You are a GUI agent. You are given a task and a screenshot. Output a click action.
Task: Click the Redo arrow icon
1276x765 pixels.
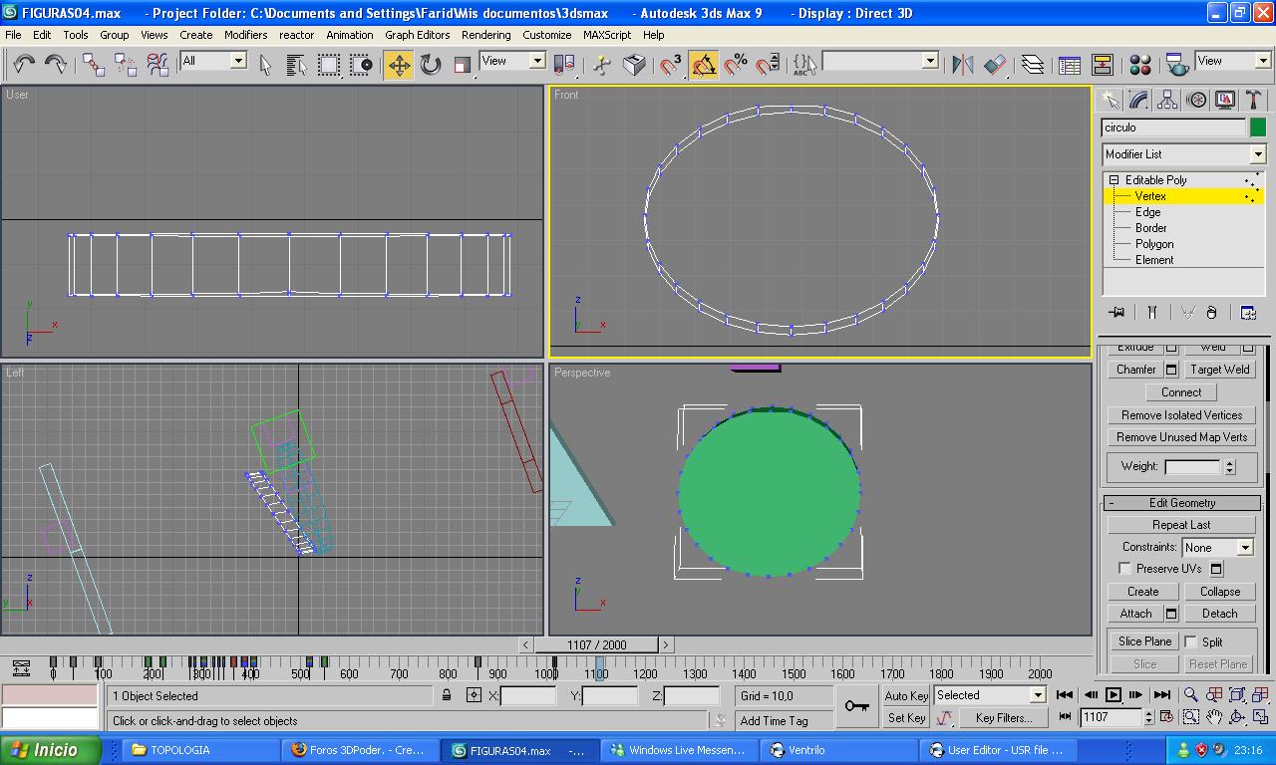(x=55, y=65)
